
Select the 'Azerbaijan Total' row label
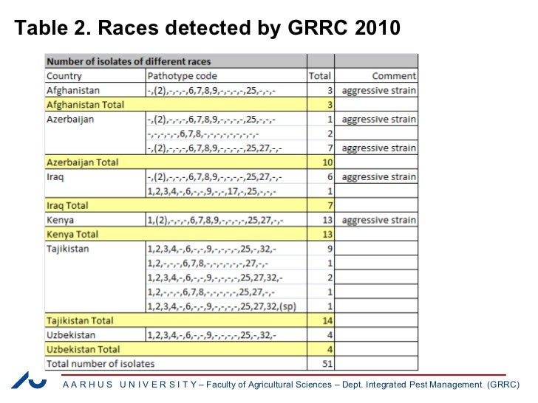83,162
